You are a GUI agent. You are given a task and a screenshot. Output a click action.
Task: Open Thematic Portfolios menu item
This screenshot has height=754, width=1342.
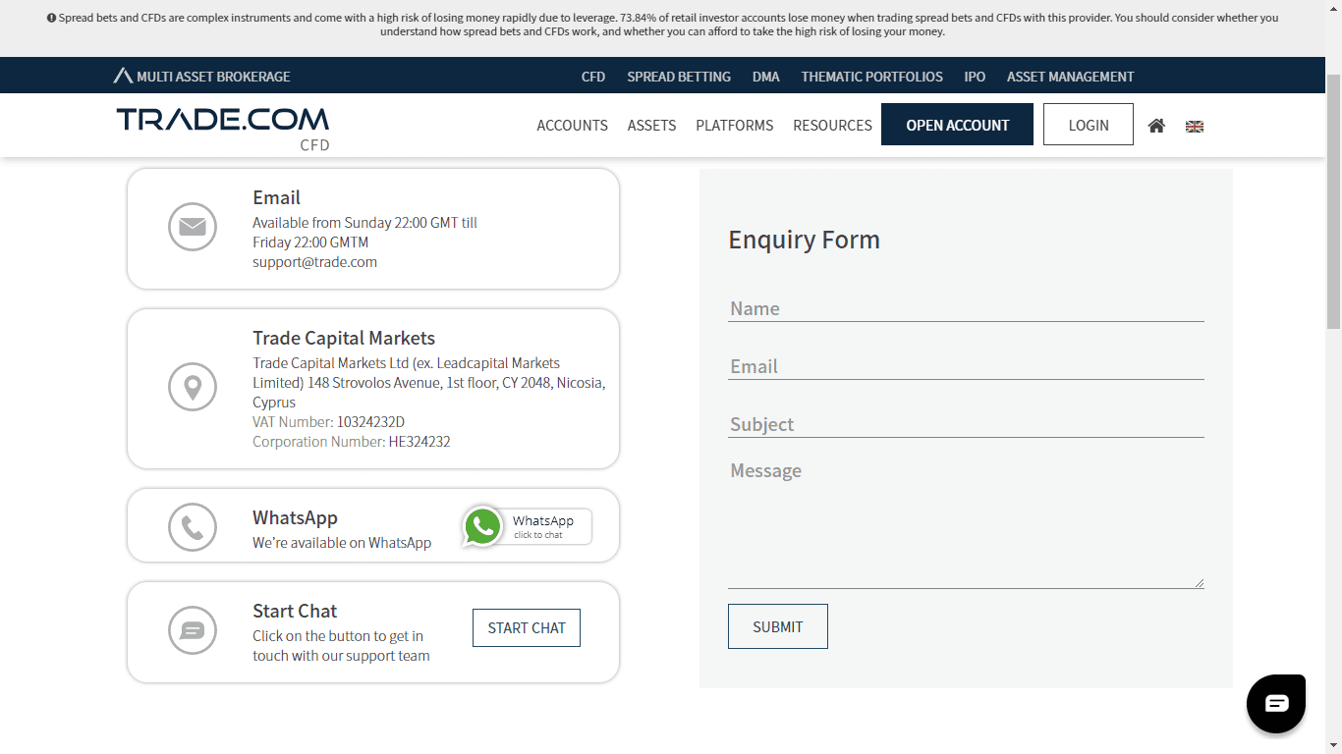tap(872, 77)
